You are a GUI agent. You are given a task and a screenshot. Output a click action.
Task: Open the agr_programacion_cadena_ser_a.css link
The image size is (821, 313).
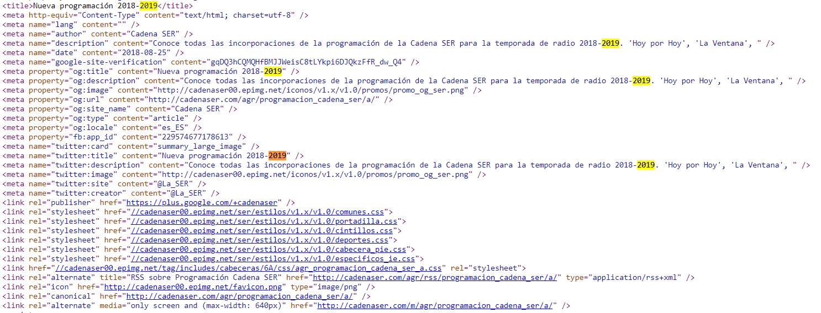point(248,268)
